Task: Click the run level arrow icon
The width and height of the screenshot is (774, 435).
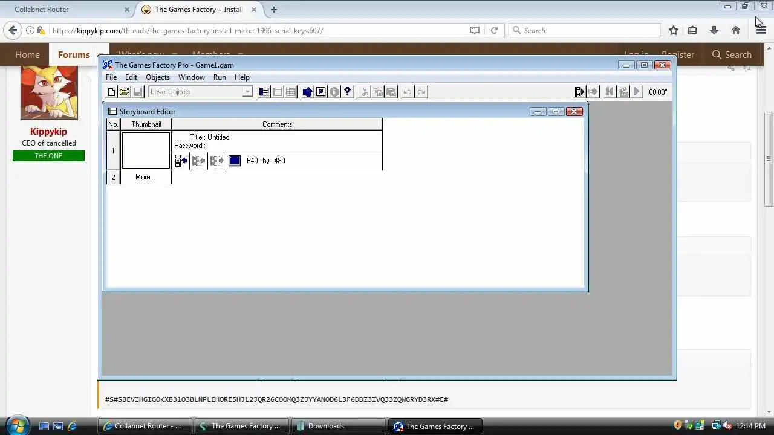Action: tap(593, 92)
